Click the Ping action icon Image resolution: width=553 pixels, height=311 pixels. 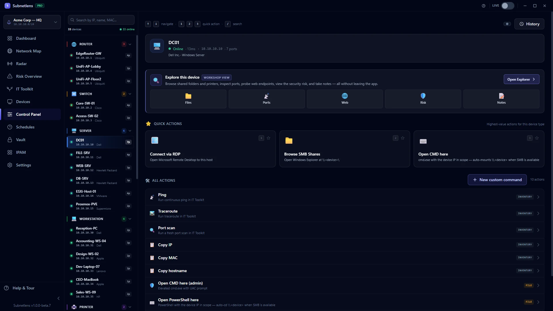click(x=152, y=197)
